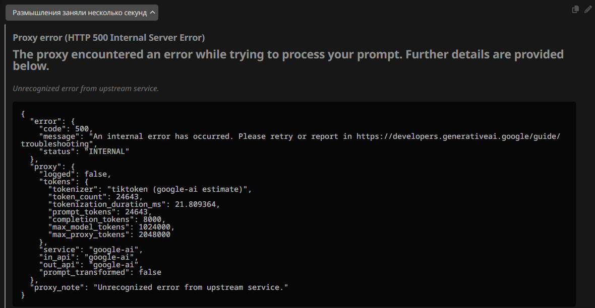Click the developers.generativeai.google URL in the message
The height and width of the screenshot is (308, 595).
pyautogui.click(x=458, y=136)
